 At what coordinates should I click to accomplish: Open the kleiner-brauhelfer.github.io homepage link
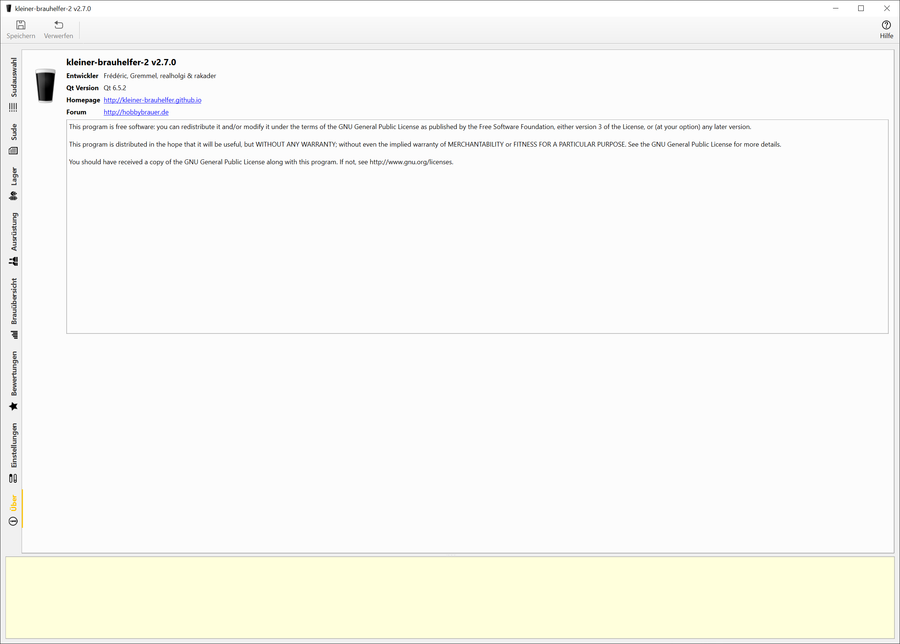click(152, 100)
